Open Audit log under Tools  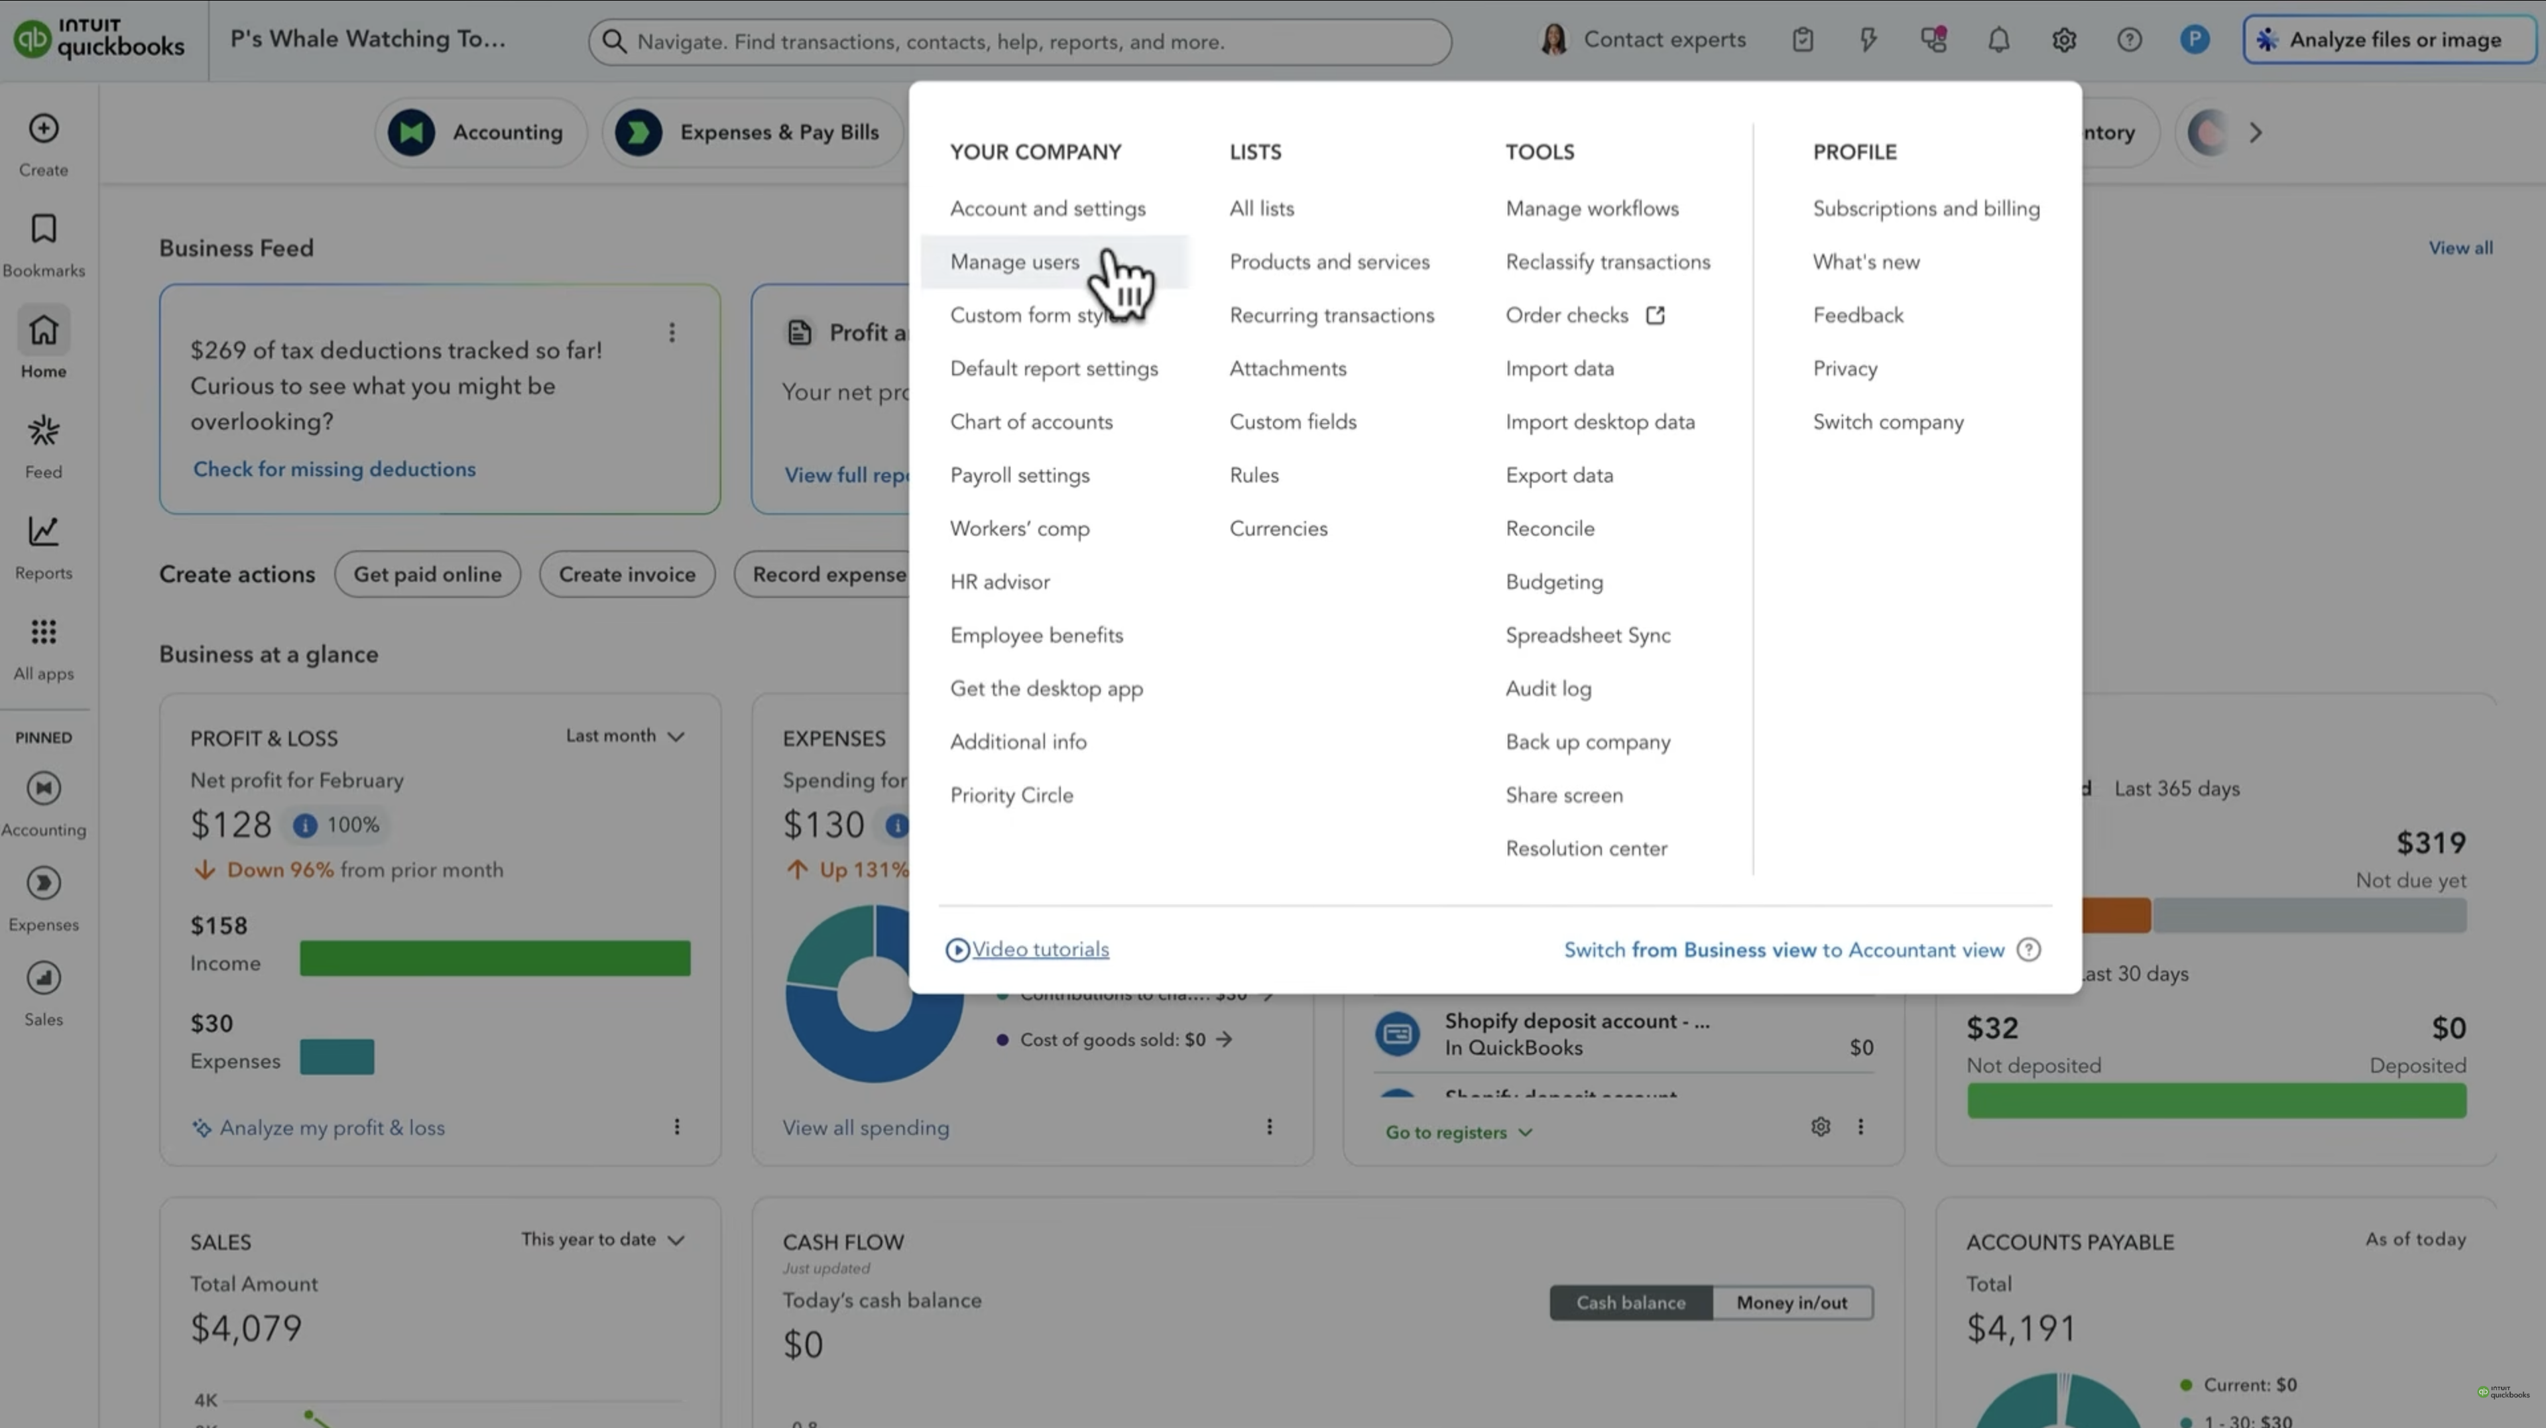pos(1547,689)
